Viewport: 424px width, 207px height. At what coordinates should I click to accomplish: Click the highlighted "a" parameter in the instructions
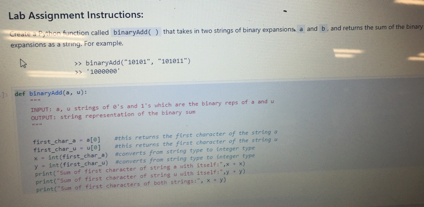tap(301, 29)
